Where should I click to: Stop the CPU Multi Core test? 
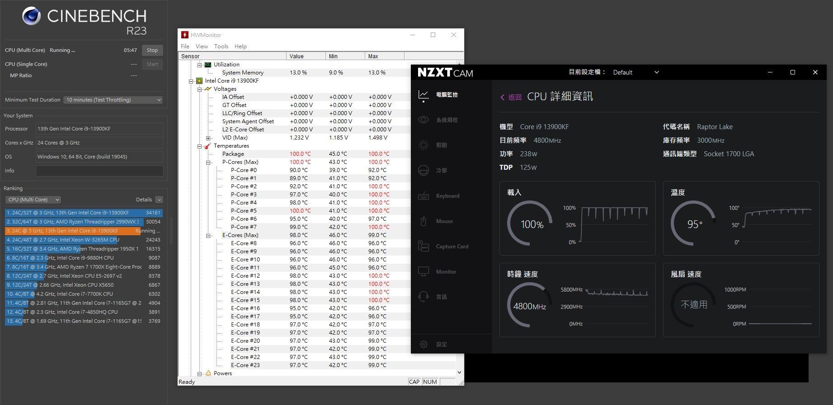pyautogui.click(x=152, y=50)
